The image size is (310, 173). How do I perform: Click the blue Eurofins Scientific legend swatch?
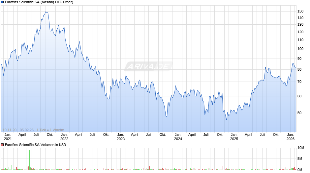pos(2,2)
